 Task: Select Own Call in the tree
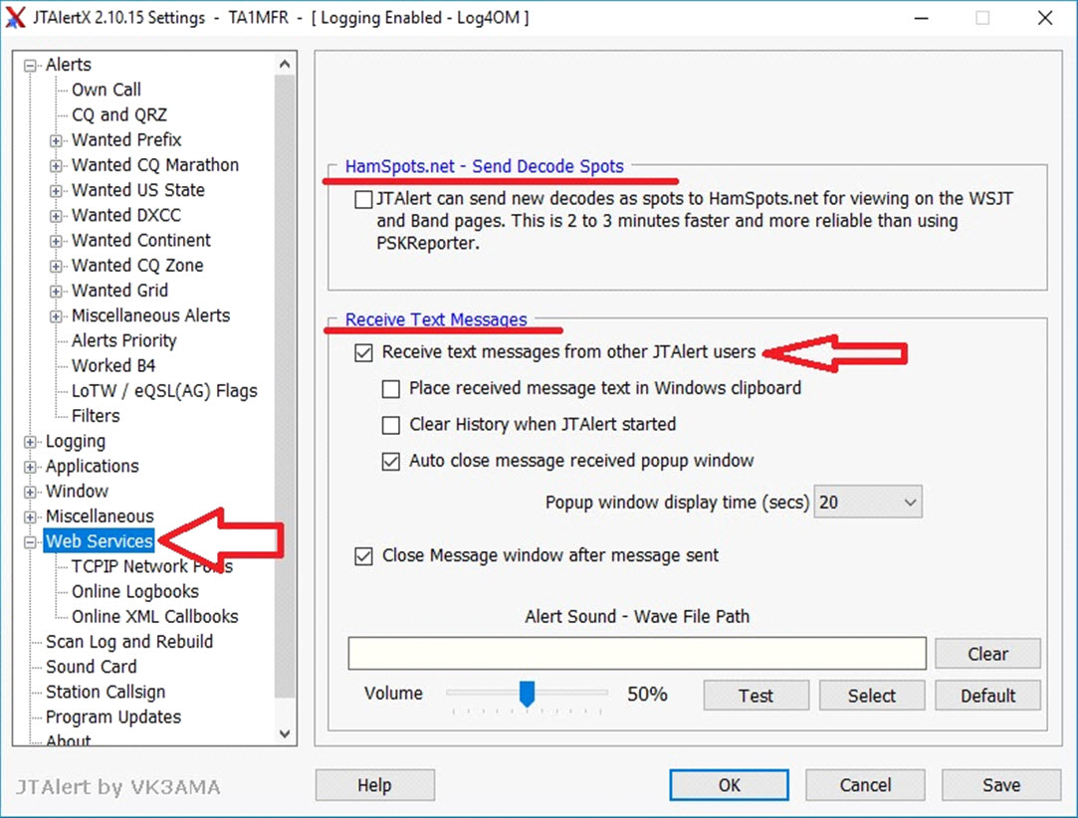coord(106,90)
